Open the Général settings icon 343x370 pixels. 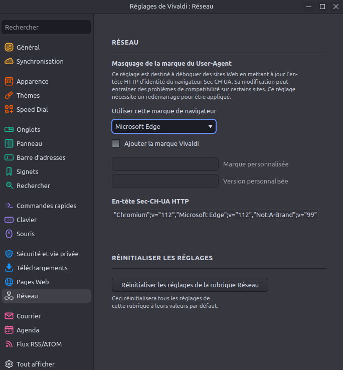coord(9,47)
